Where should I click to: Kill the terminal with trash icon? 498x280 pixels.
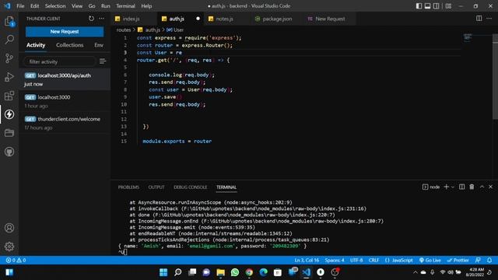point(472,187)
